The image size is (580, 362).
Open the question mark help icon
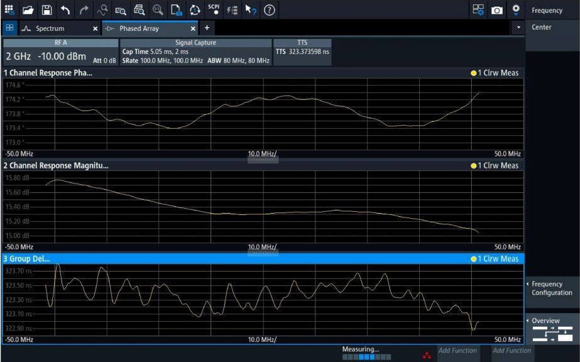tap(270, 9)
